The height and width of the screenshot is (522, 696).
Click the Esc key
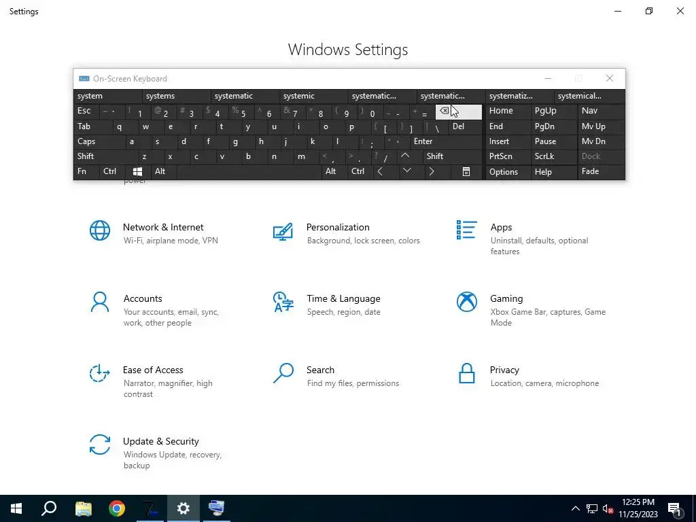point(86,112)
